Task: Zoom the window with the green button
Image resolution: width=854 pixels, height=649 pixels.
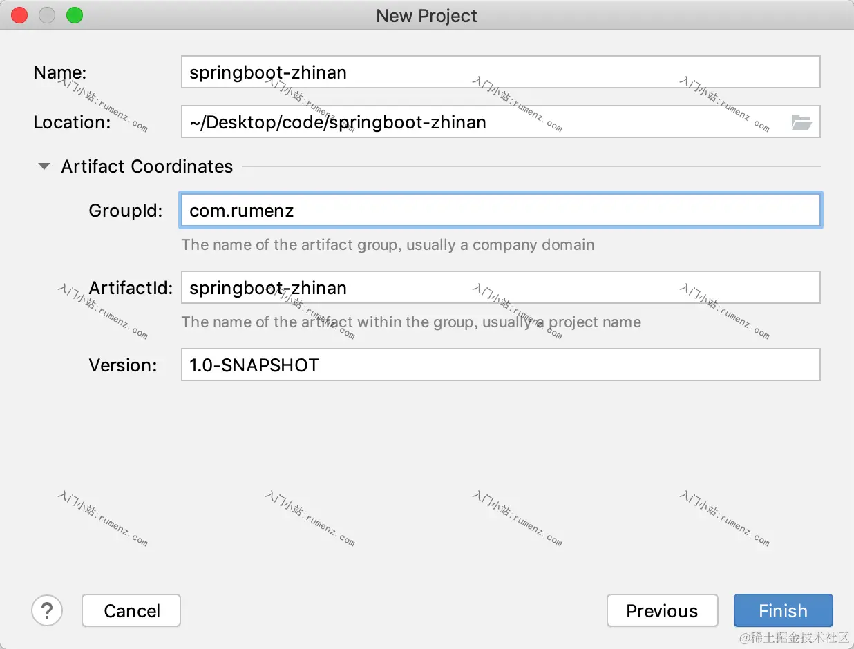Action: [x=75, y=15]
